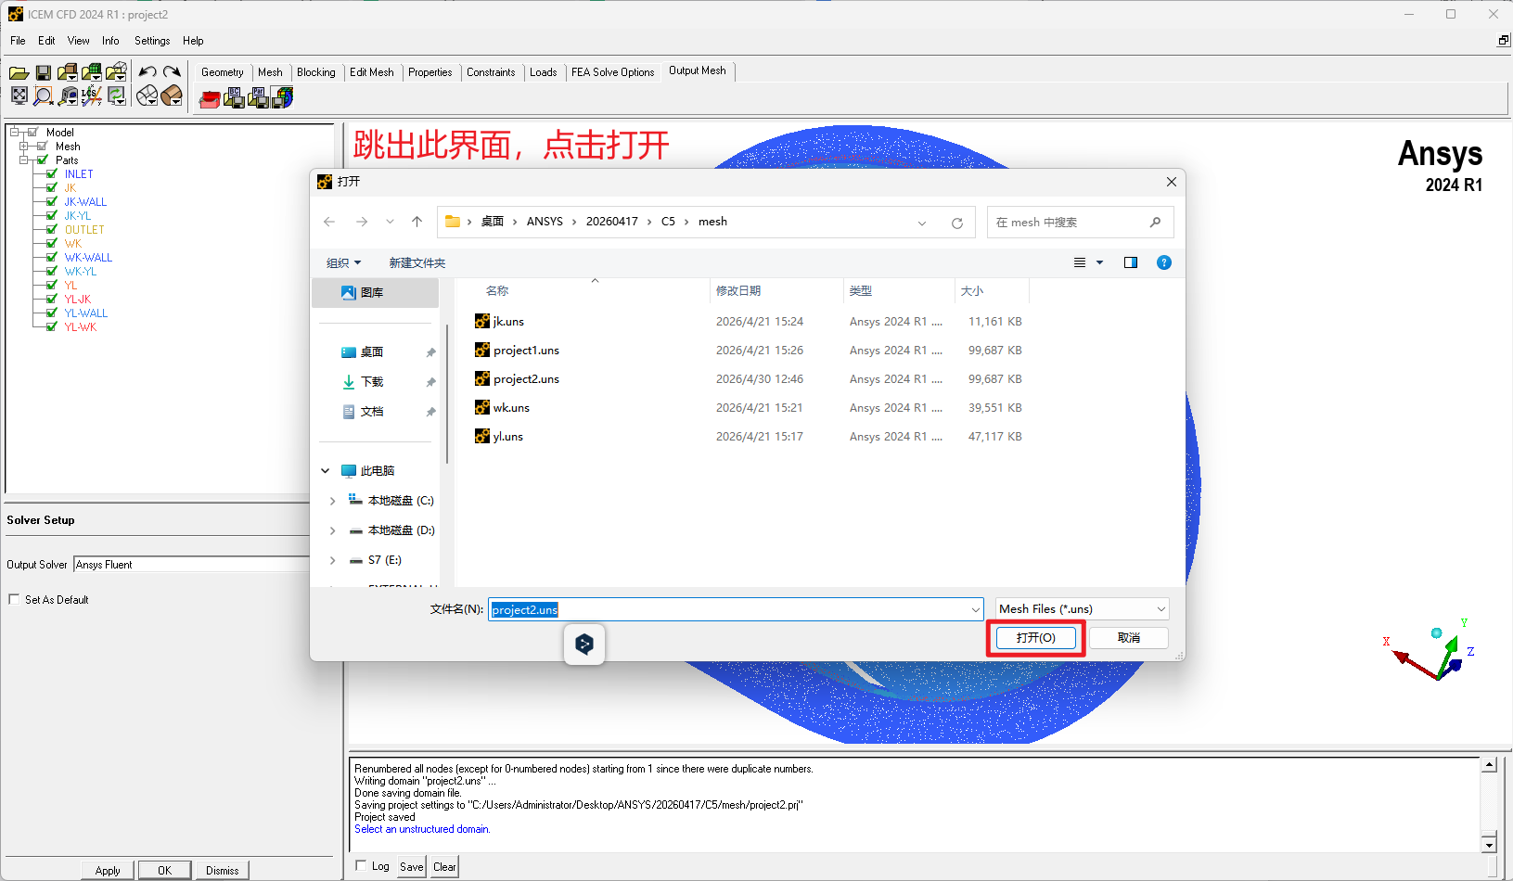Toggle the WK-WALL part checkbox
The width and height of the screenshot is (1513, 881).
point(52,257)
